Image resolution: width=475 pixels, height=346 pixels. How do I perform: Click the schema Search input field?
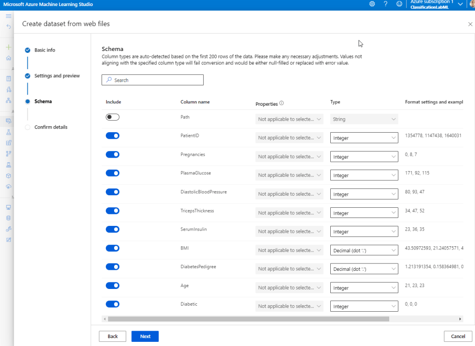pos(153,80)
